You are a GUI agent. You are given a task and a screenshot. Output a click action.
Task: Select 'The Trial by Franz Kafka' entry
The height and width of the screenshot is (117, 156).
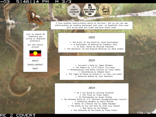pyautogui.click(x=95, y=95)
